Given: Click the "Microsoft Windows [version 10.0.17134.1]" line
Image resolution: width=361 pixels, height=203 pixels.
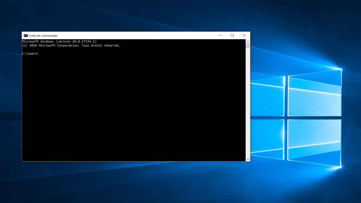Looking at the screenshot, I should (59, 41).
